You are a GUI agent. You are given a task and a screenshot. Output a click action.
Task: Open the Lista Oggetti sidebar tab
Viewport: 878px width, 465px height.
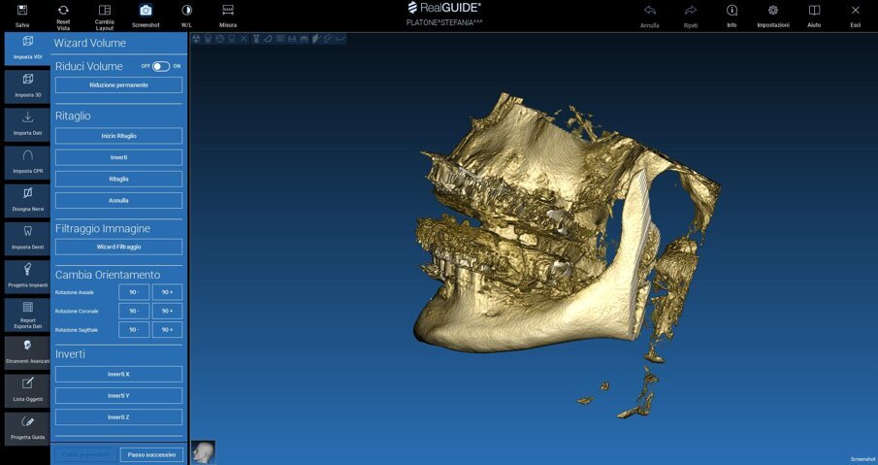(27, 388)
